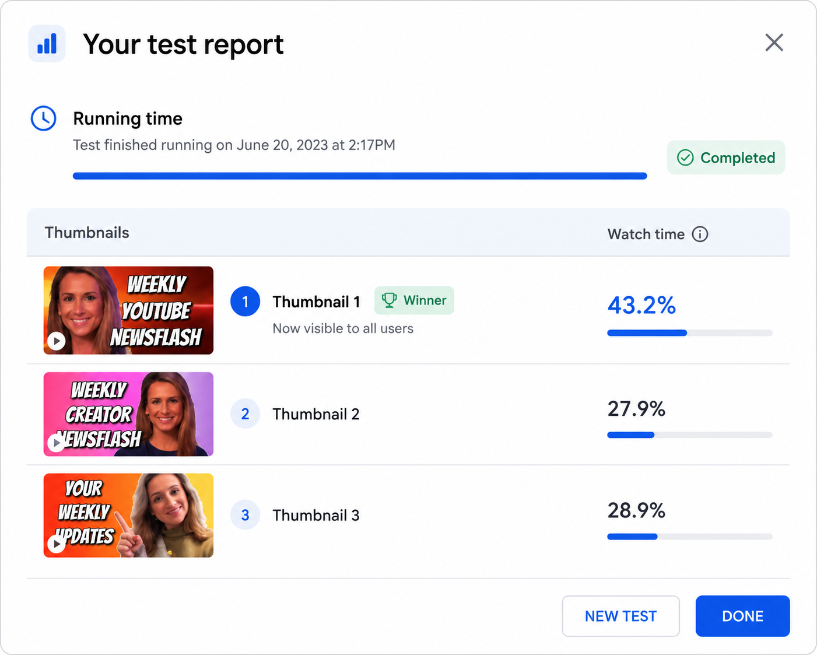Open the Watch time info icon

[700, 234]
